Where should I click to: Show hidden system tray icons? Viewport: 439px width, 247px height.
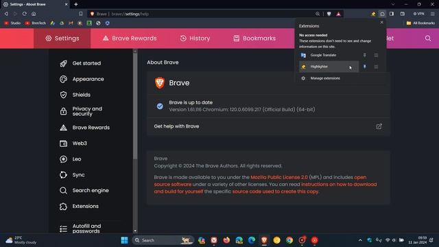(x=360, y=240)
